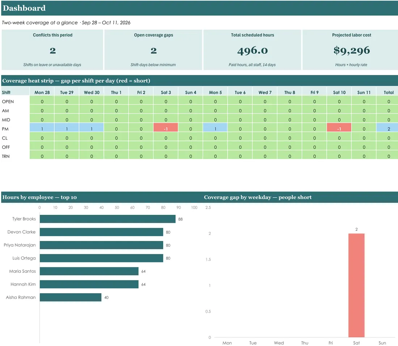The image size is (398, 346).
Task: Select the blue PM cell under Tue 29
Action: coord(67,128)
